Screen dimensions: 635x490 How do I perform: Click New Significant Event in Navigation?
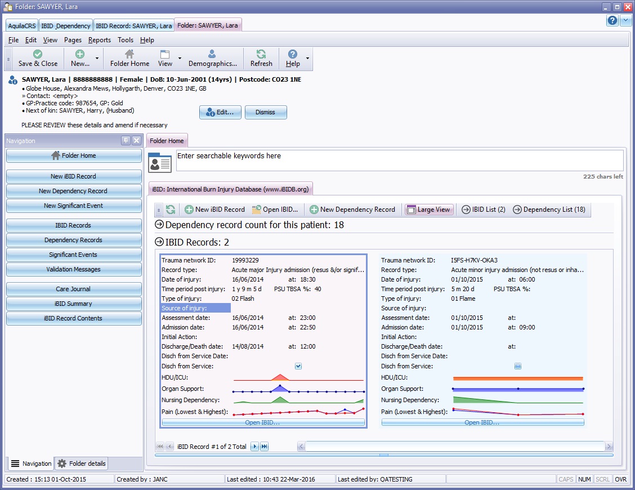[x=74, y=206]
